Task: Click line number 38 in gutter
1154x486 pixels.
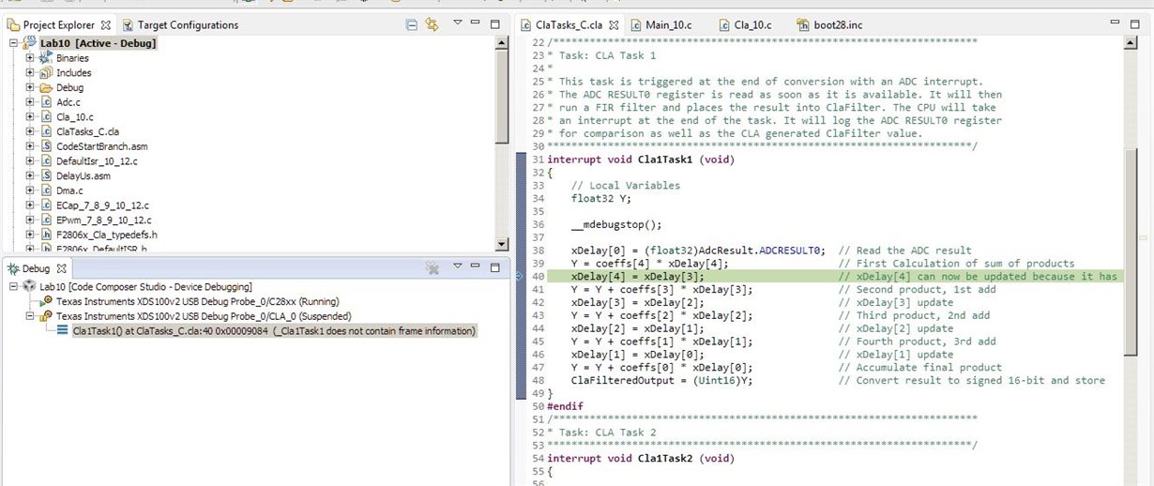Action: tap(537, 251)
